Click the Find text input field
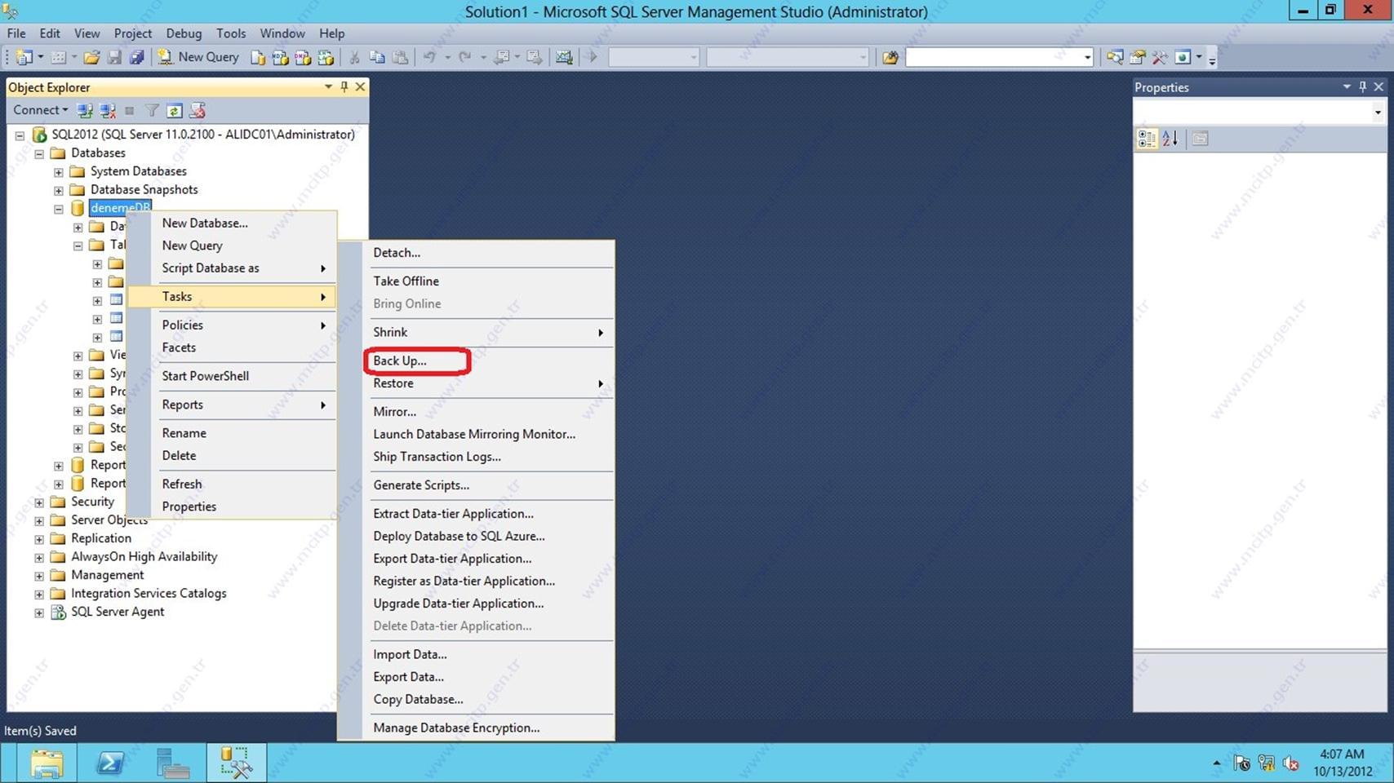 (x=993, y=57)
